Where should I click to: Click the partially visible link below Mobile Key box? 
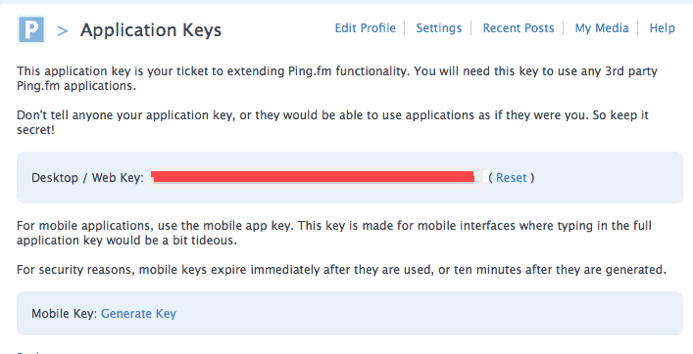pos(28,352)
